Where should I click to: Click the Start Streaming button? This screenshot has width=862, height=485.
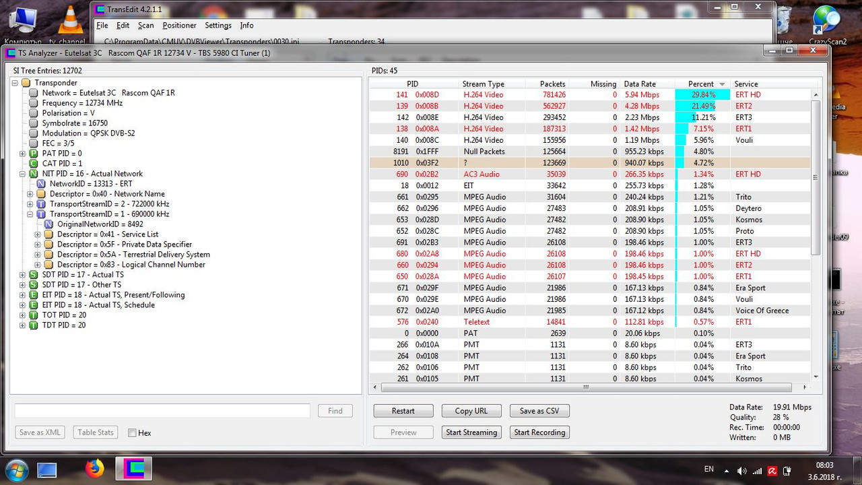[x=471, y=432]
